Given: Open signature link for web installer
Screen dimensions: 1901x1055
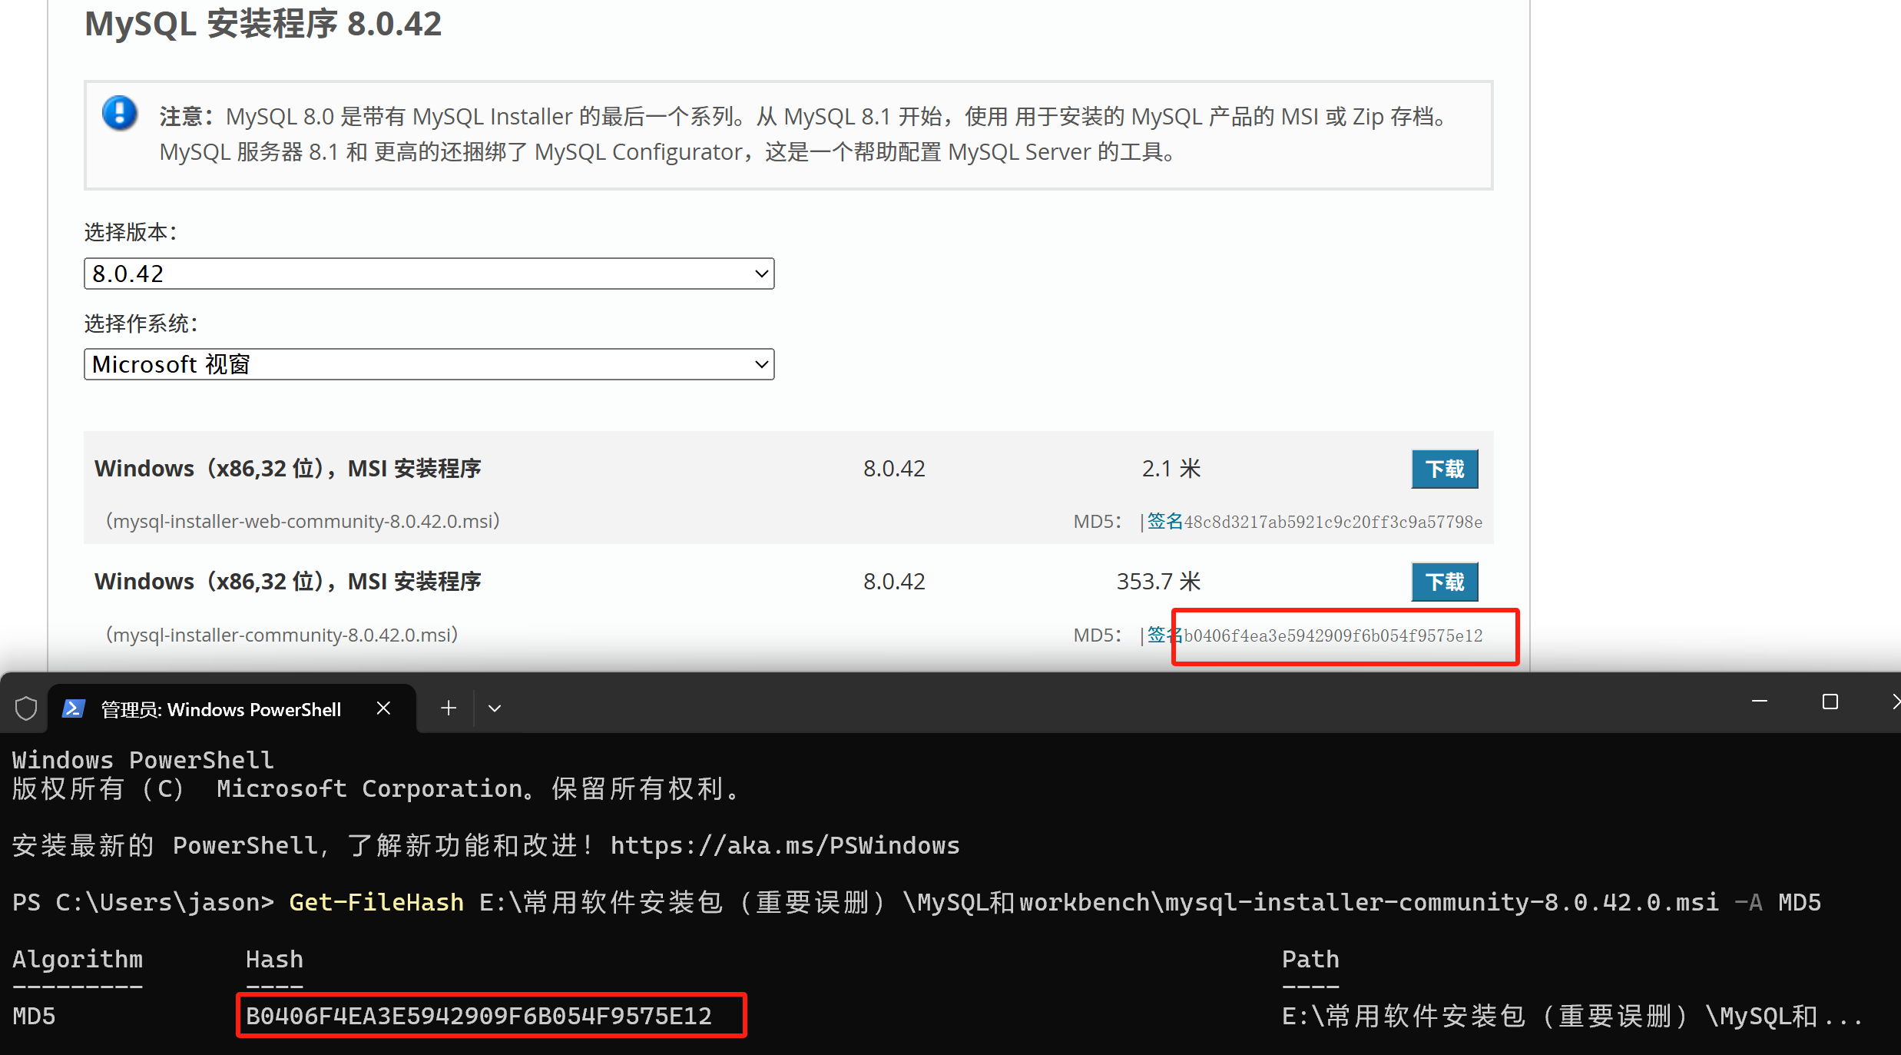Looking at the screenshot, I should [x=1164, y=522].
